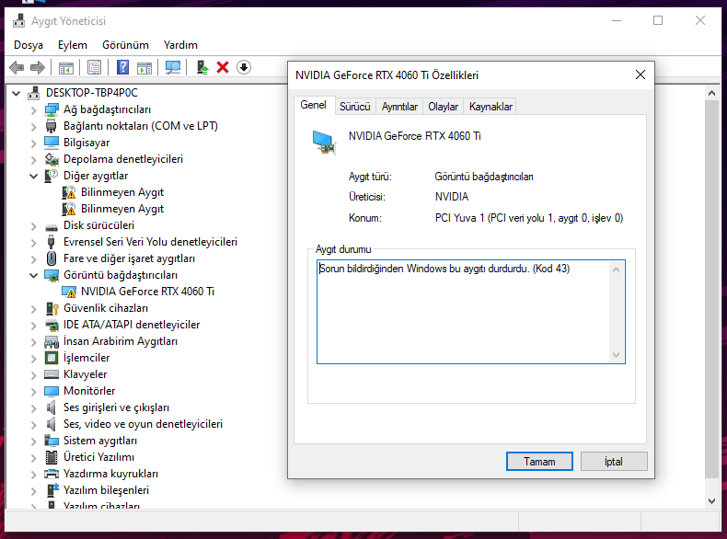Screen dimensions: 727x539
Task: Collapse the DESKTOP-TBP4P0C root node
Action: [x=17, y=93]
